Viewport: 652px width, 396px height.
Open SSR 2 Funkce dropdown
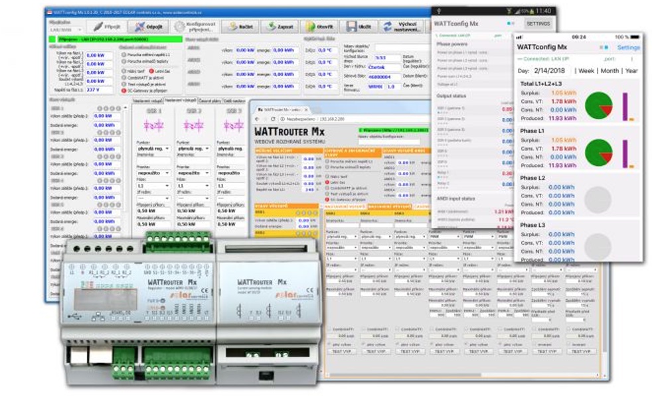[x=193, y=149]
